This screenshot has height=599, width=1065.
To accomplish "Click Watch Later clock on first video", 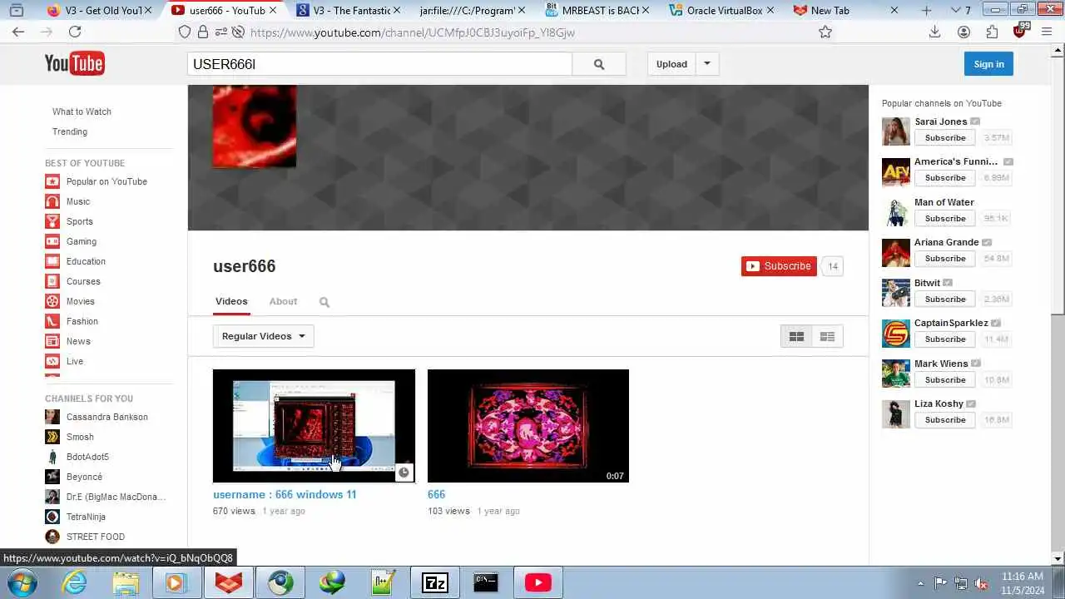I will click(x=404, y=473).
